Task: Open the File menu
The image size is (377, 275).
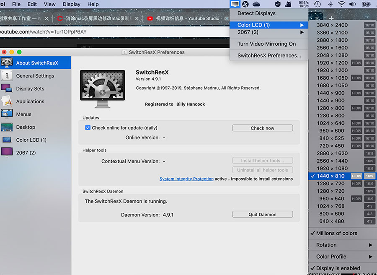Action: (16, 4)
